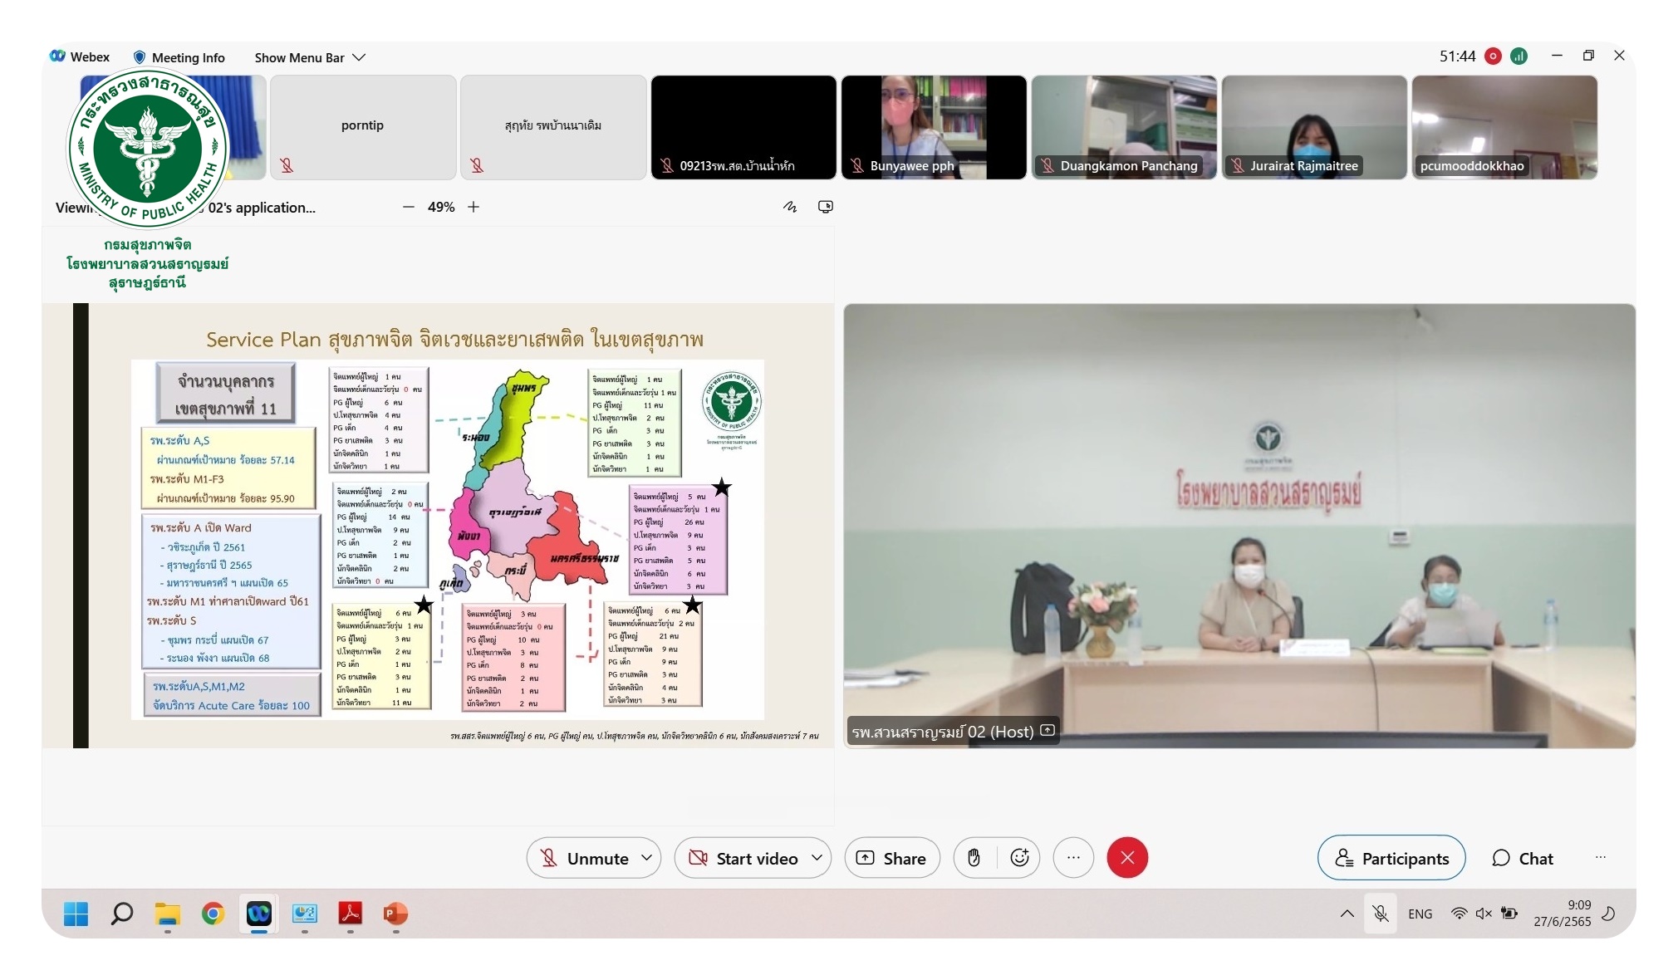Image resolution: width=1678 pixels, height=980 pixels.
Task: Click the muted microphone tray icon
Action: pyautogui.click(x=1381, y=914)
